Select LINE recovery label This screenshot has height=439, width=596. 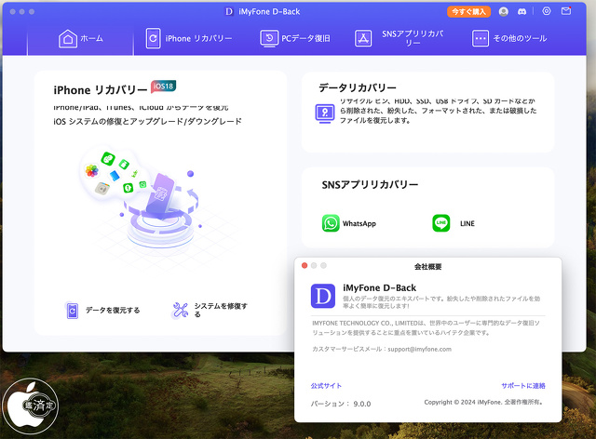tap(467, 223)
